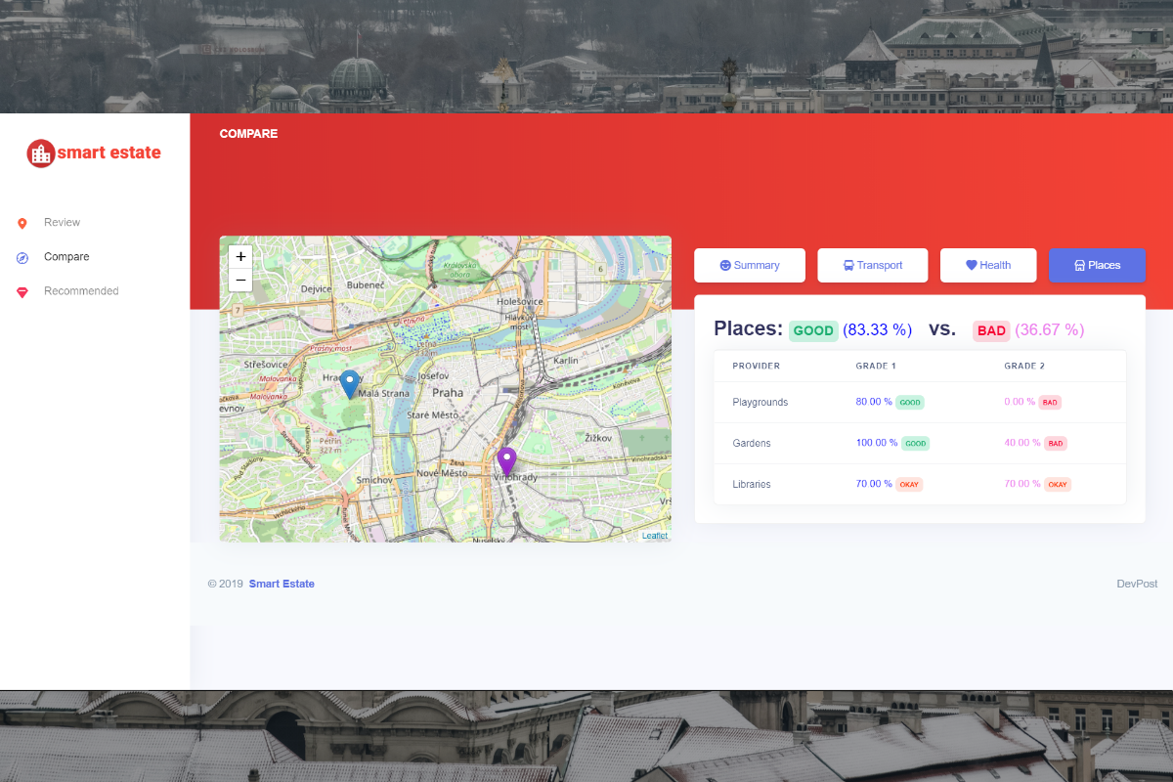This screenshot has height=782, width=1173.
Task: Click the Smart Estate footer link
Action: pyautogui.click(x=282, y=584)
